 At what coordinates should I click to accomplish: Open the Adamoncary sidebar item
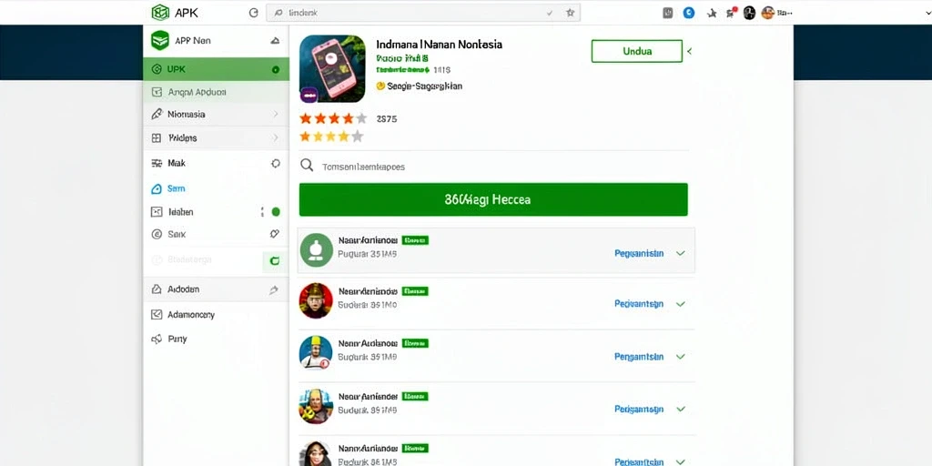[217, 314]
